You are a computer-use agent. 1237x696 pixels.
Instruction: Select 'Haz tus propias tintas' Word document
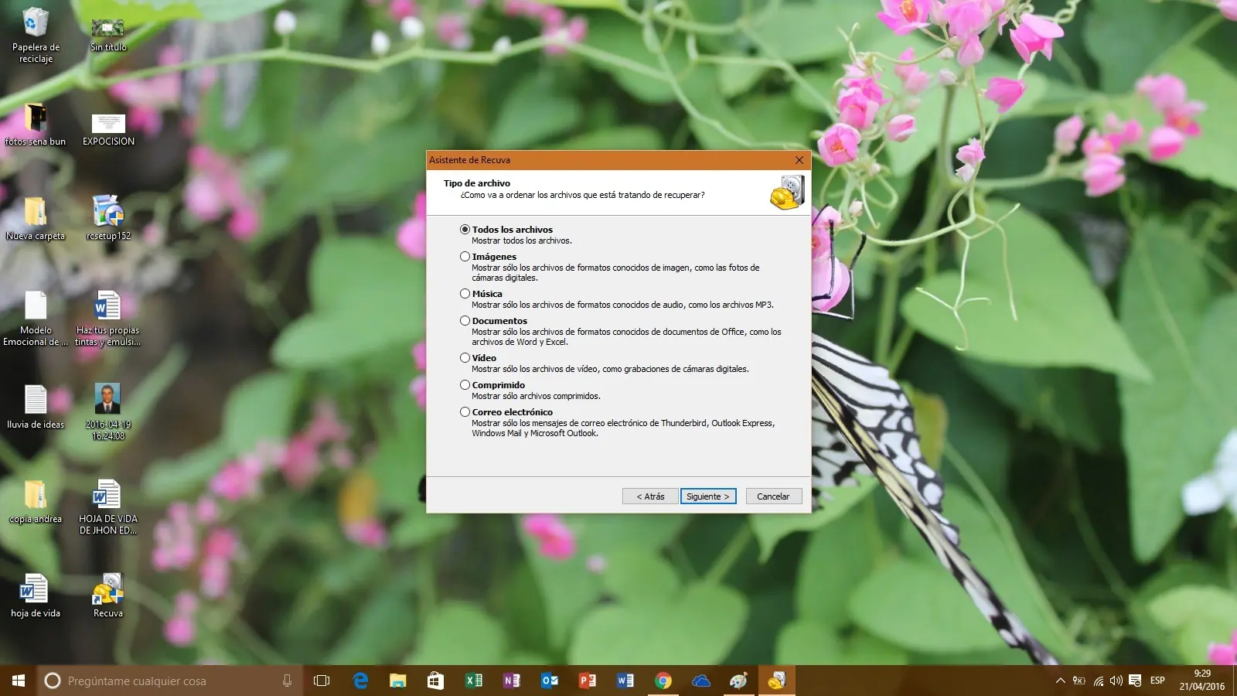tap(108, 319)
